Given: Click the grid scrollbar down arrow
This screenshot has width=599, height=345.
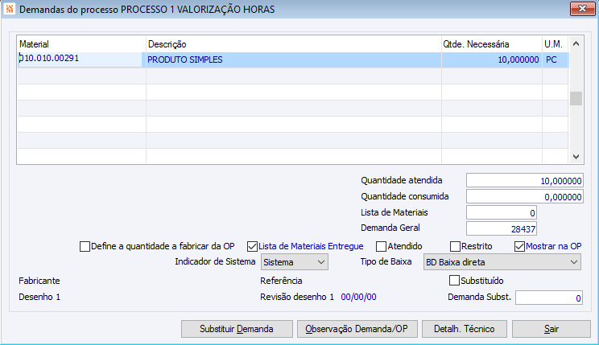Looking at the screenshot, I should point(576,157).
